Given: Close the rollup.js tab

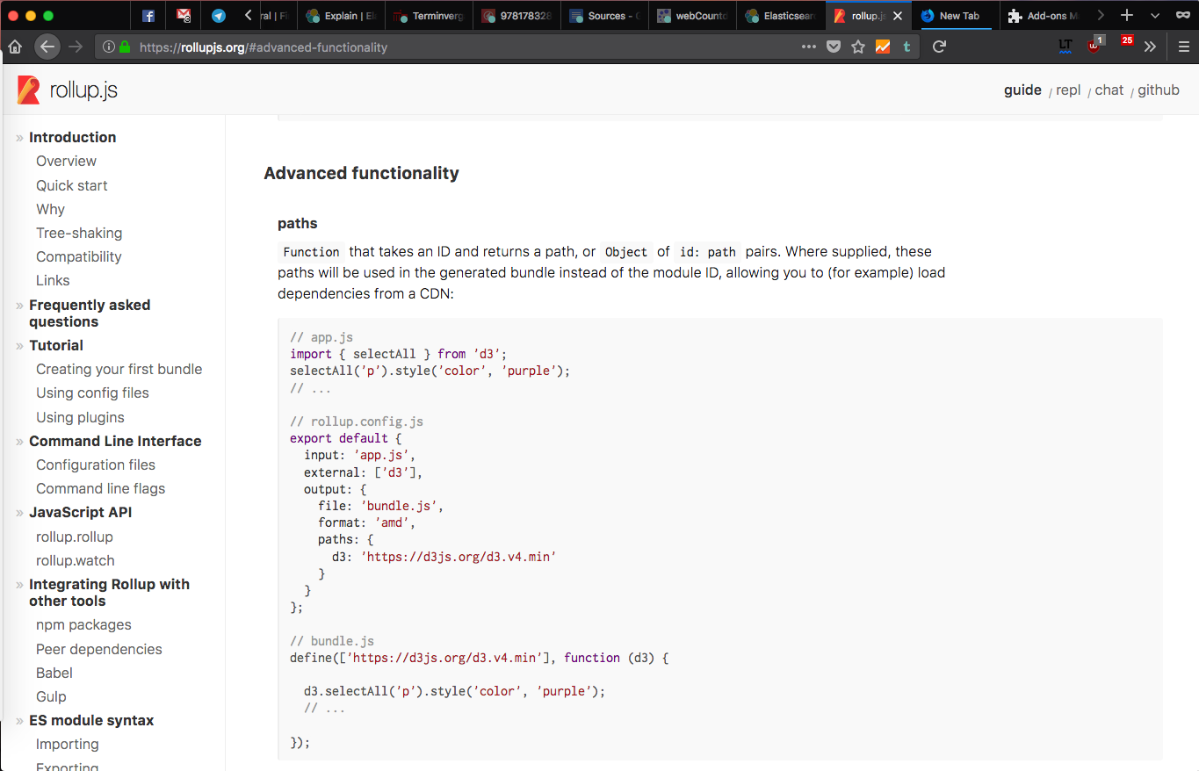Looking at the screenshot, I should tap(897, 16).
